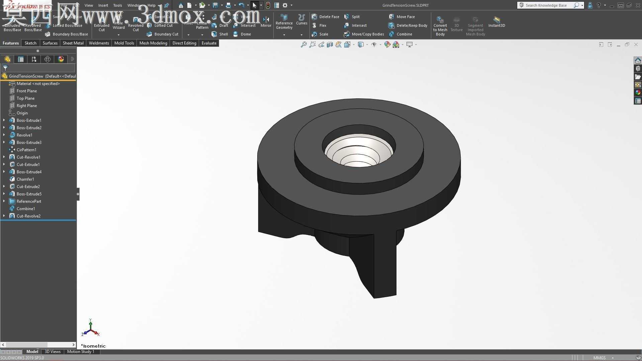The image size is (642, 361).
Task: Open the Reference Geometry dropdown arrow
Action: (x=284, y=35)
